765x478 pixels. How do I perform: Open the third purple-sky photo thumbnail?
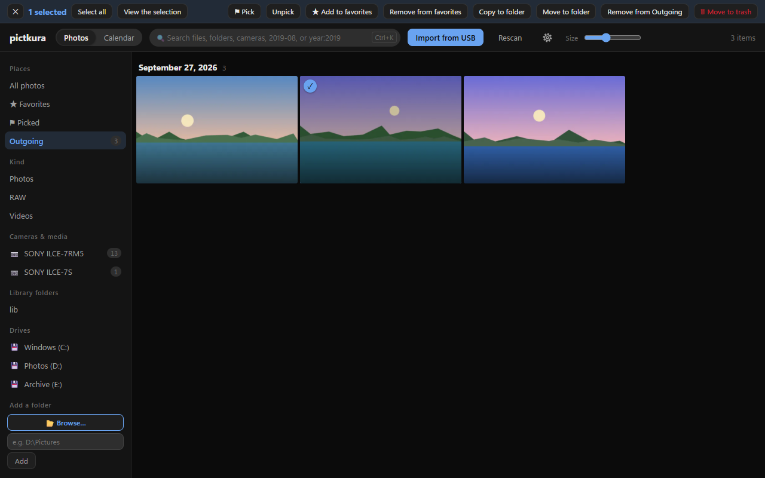click(544, 130)
